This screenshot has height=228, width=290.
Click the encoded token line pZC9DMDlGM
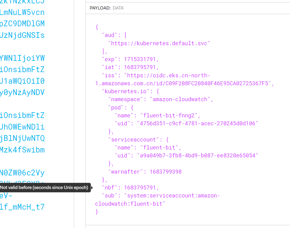pos(22,24)
